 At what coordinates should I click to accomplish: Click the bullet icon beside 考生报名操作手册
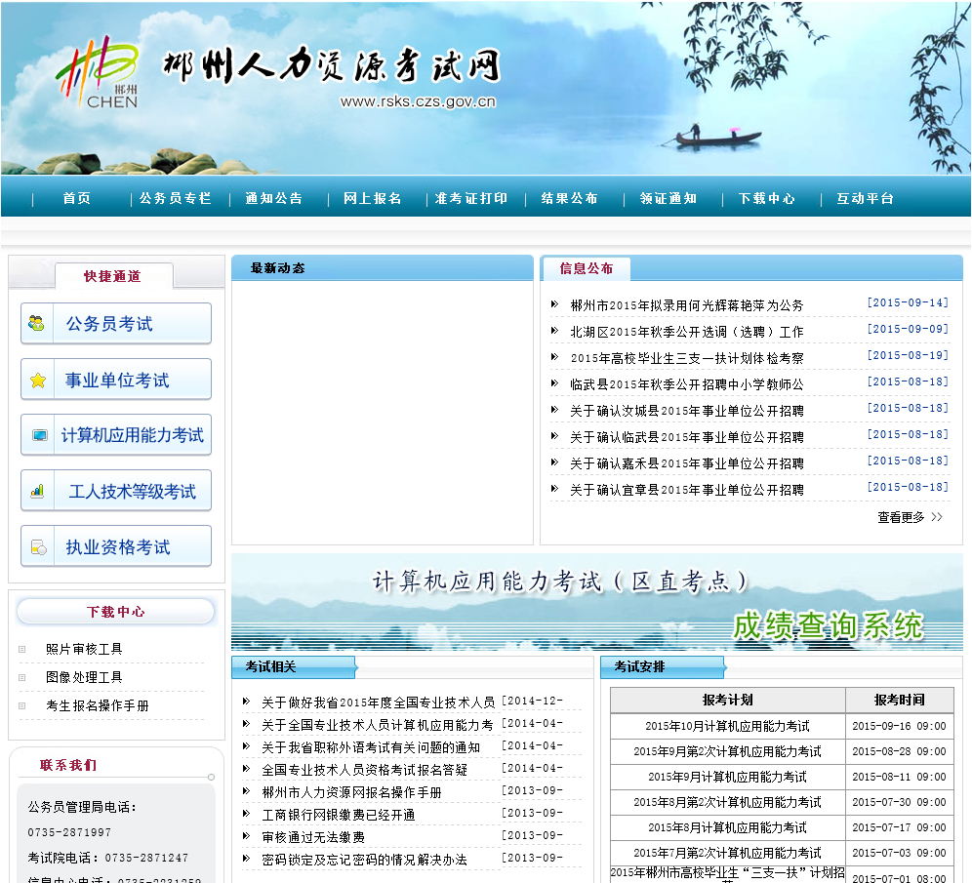(x=22, y=705)
